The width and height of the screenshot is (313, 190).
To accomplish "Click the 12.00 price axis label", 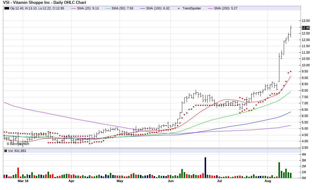I will 306,40.
